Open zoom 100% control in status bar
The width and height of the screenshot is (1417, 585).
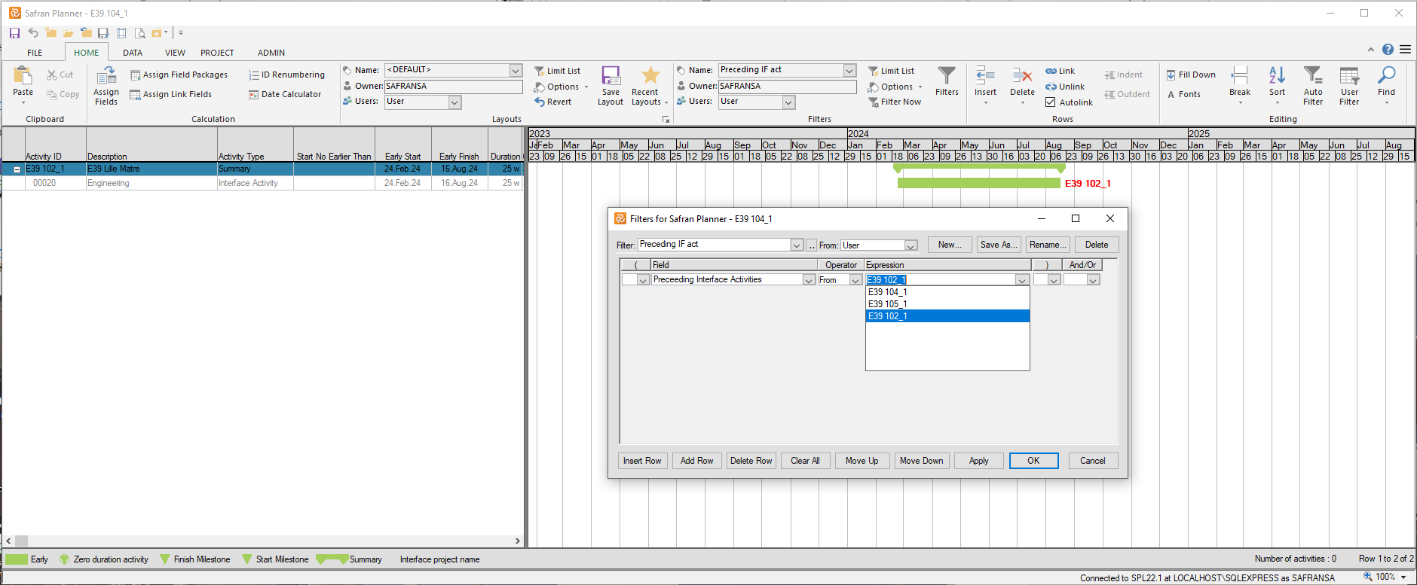1385,577
